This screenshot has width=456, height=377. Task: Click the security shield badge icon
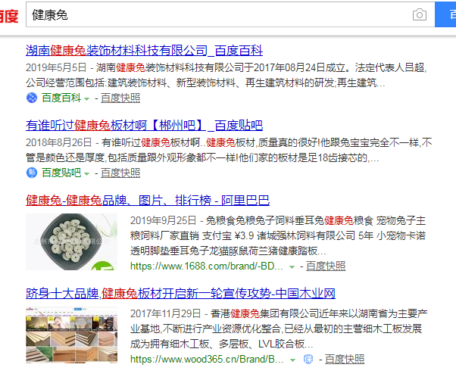click(308, 360)
